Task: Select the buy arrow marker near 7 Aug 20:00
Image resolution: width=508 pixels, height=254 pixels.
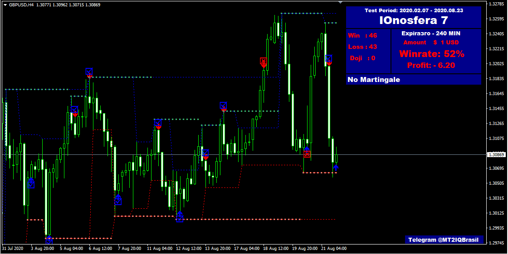Action: click(118, 200)
